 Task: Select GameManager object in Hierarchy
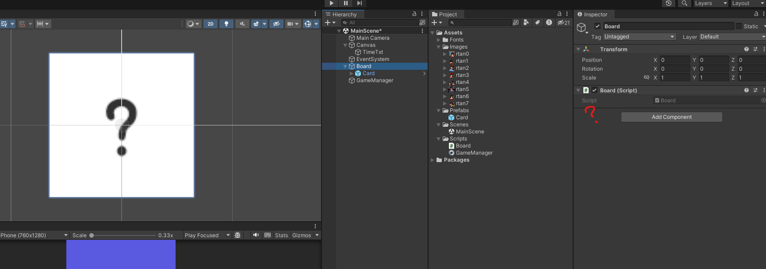pyautogui.click(x=375, y=80)
